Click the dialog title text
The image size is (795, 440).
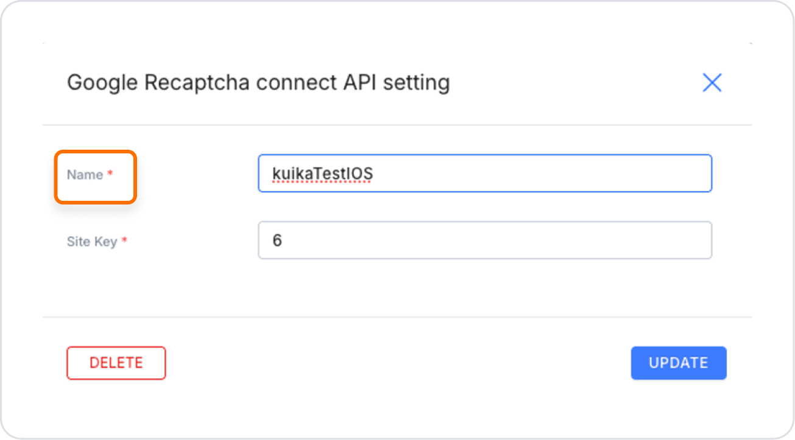pyautogui.click(x=258, y=83)
